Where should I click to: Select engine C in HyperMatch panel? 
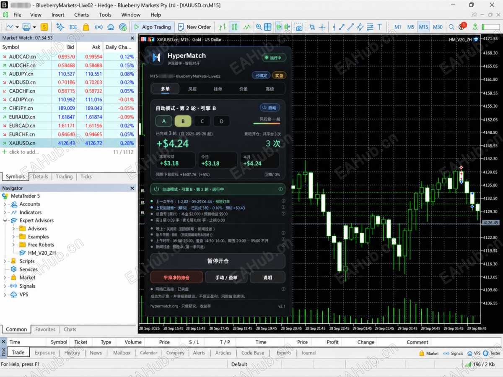click(202, 121)
